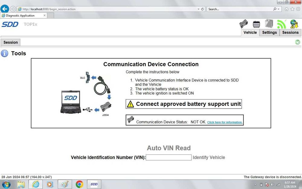Click the vehicle battery status icon

point(269,24)
